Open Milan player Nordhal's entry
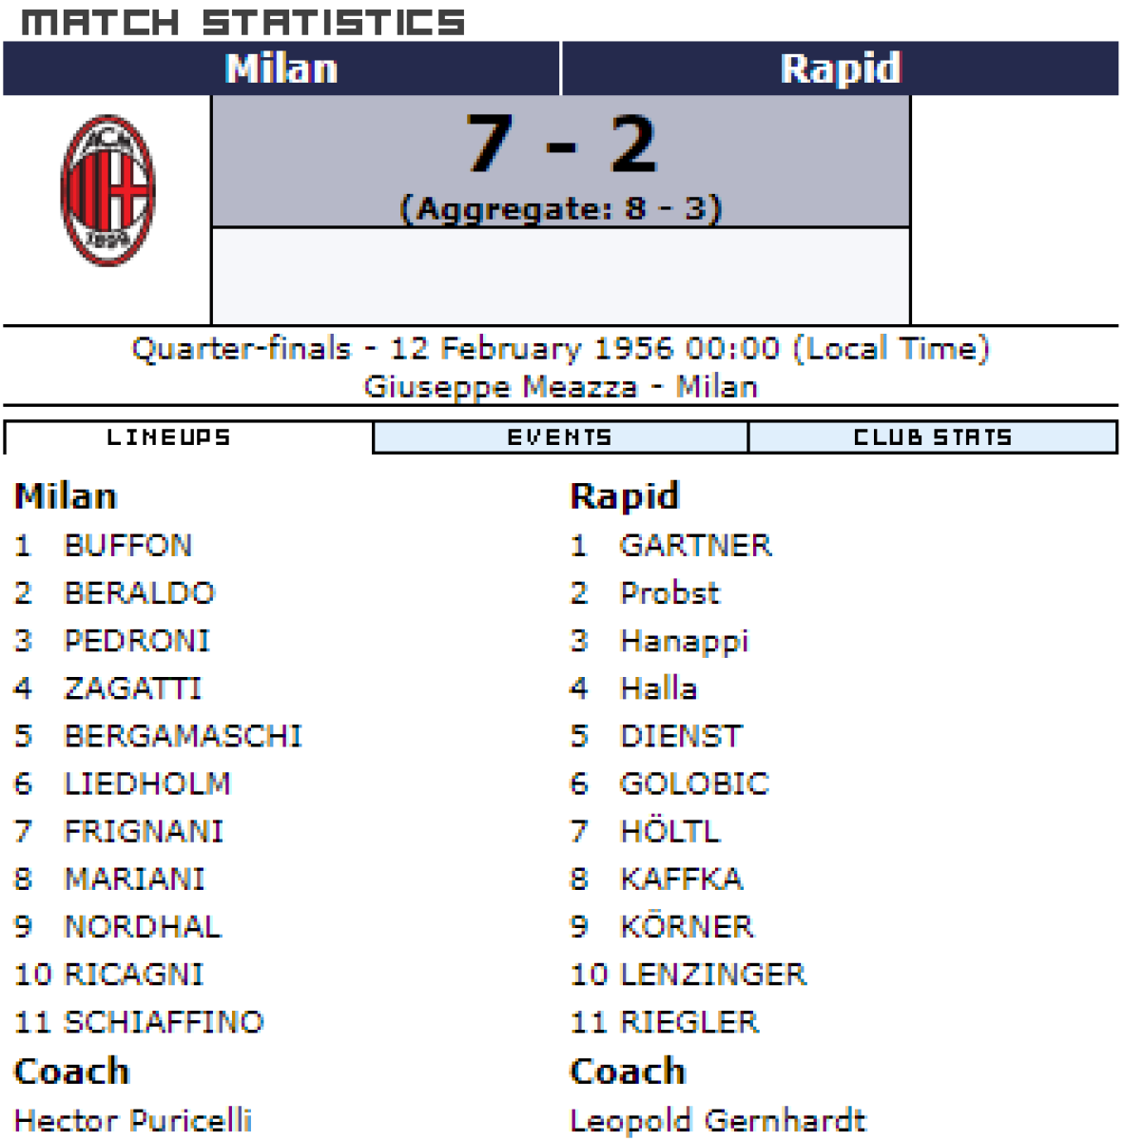The width and height of the screenshot is (1125, 1141). (142, 926)
